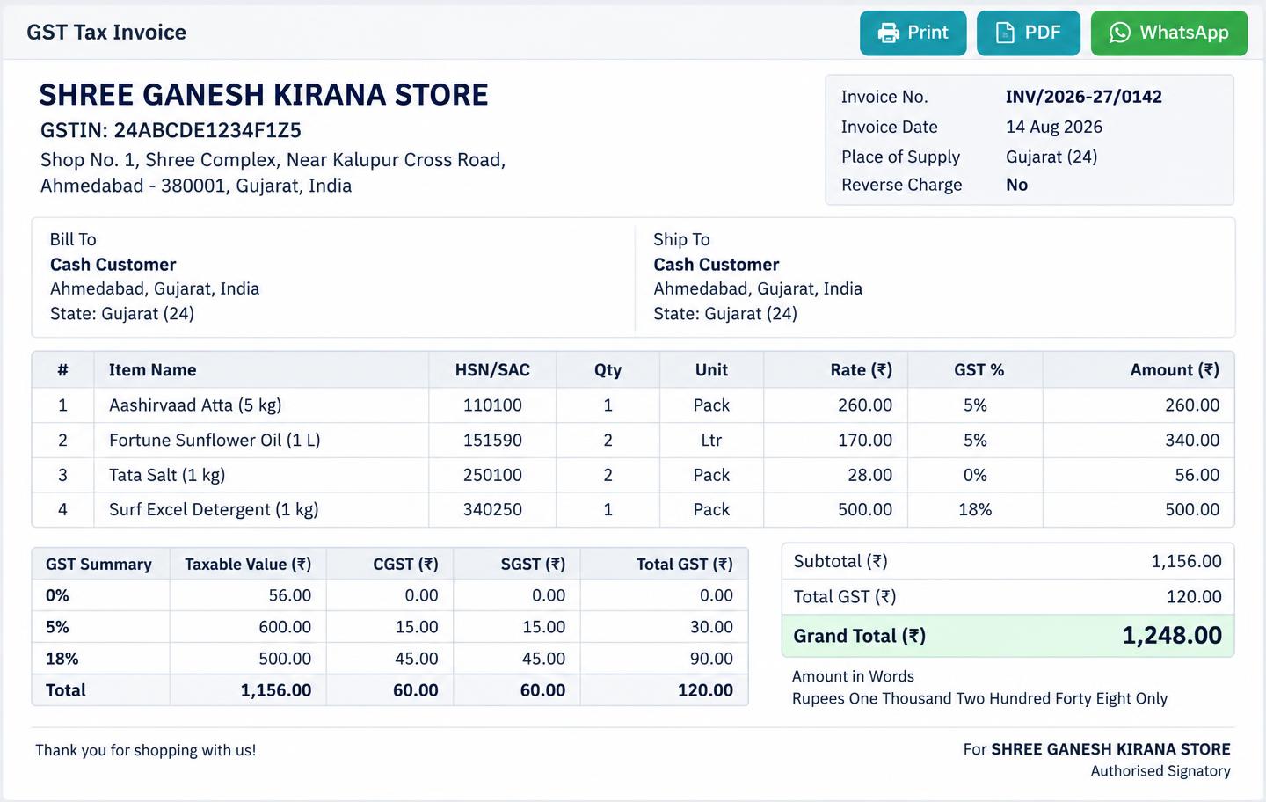
Task: Click the invoice number INV/2026-27/0142
Action: (x=1083, y=97)
